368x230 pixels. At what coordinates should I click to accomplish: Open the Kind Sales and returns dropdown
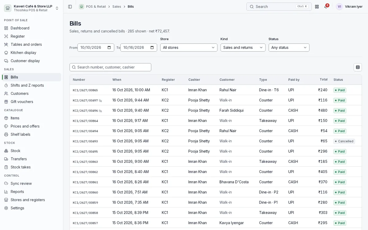click(243, 48)
